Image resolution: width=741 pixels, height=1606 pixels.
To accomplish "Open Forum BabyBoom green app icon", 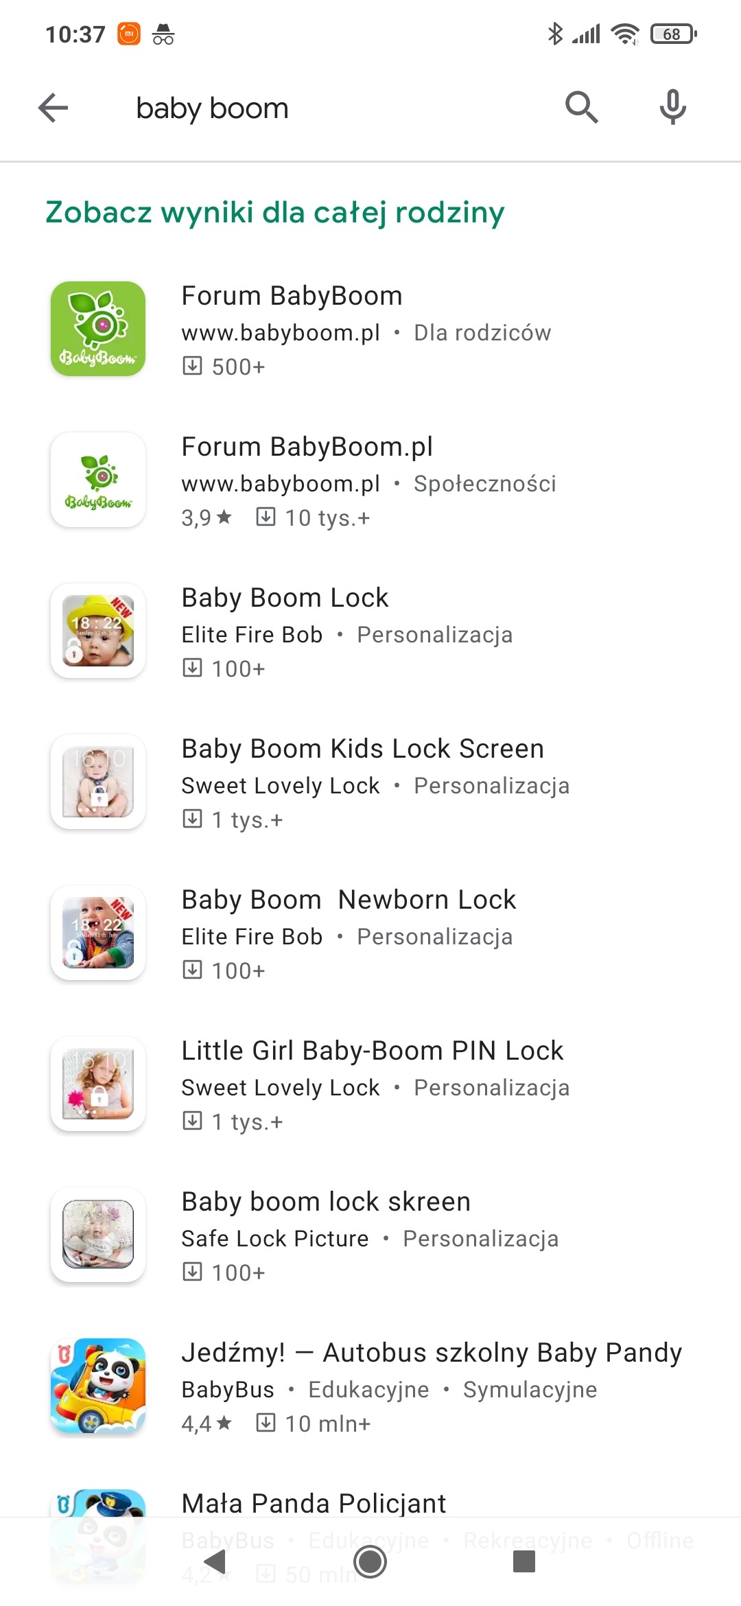I will pos(98,329).
